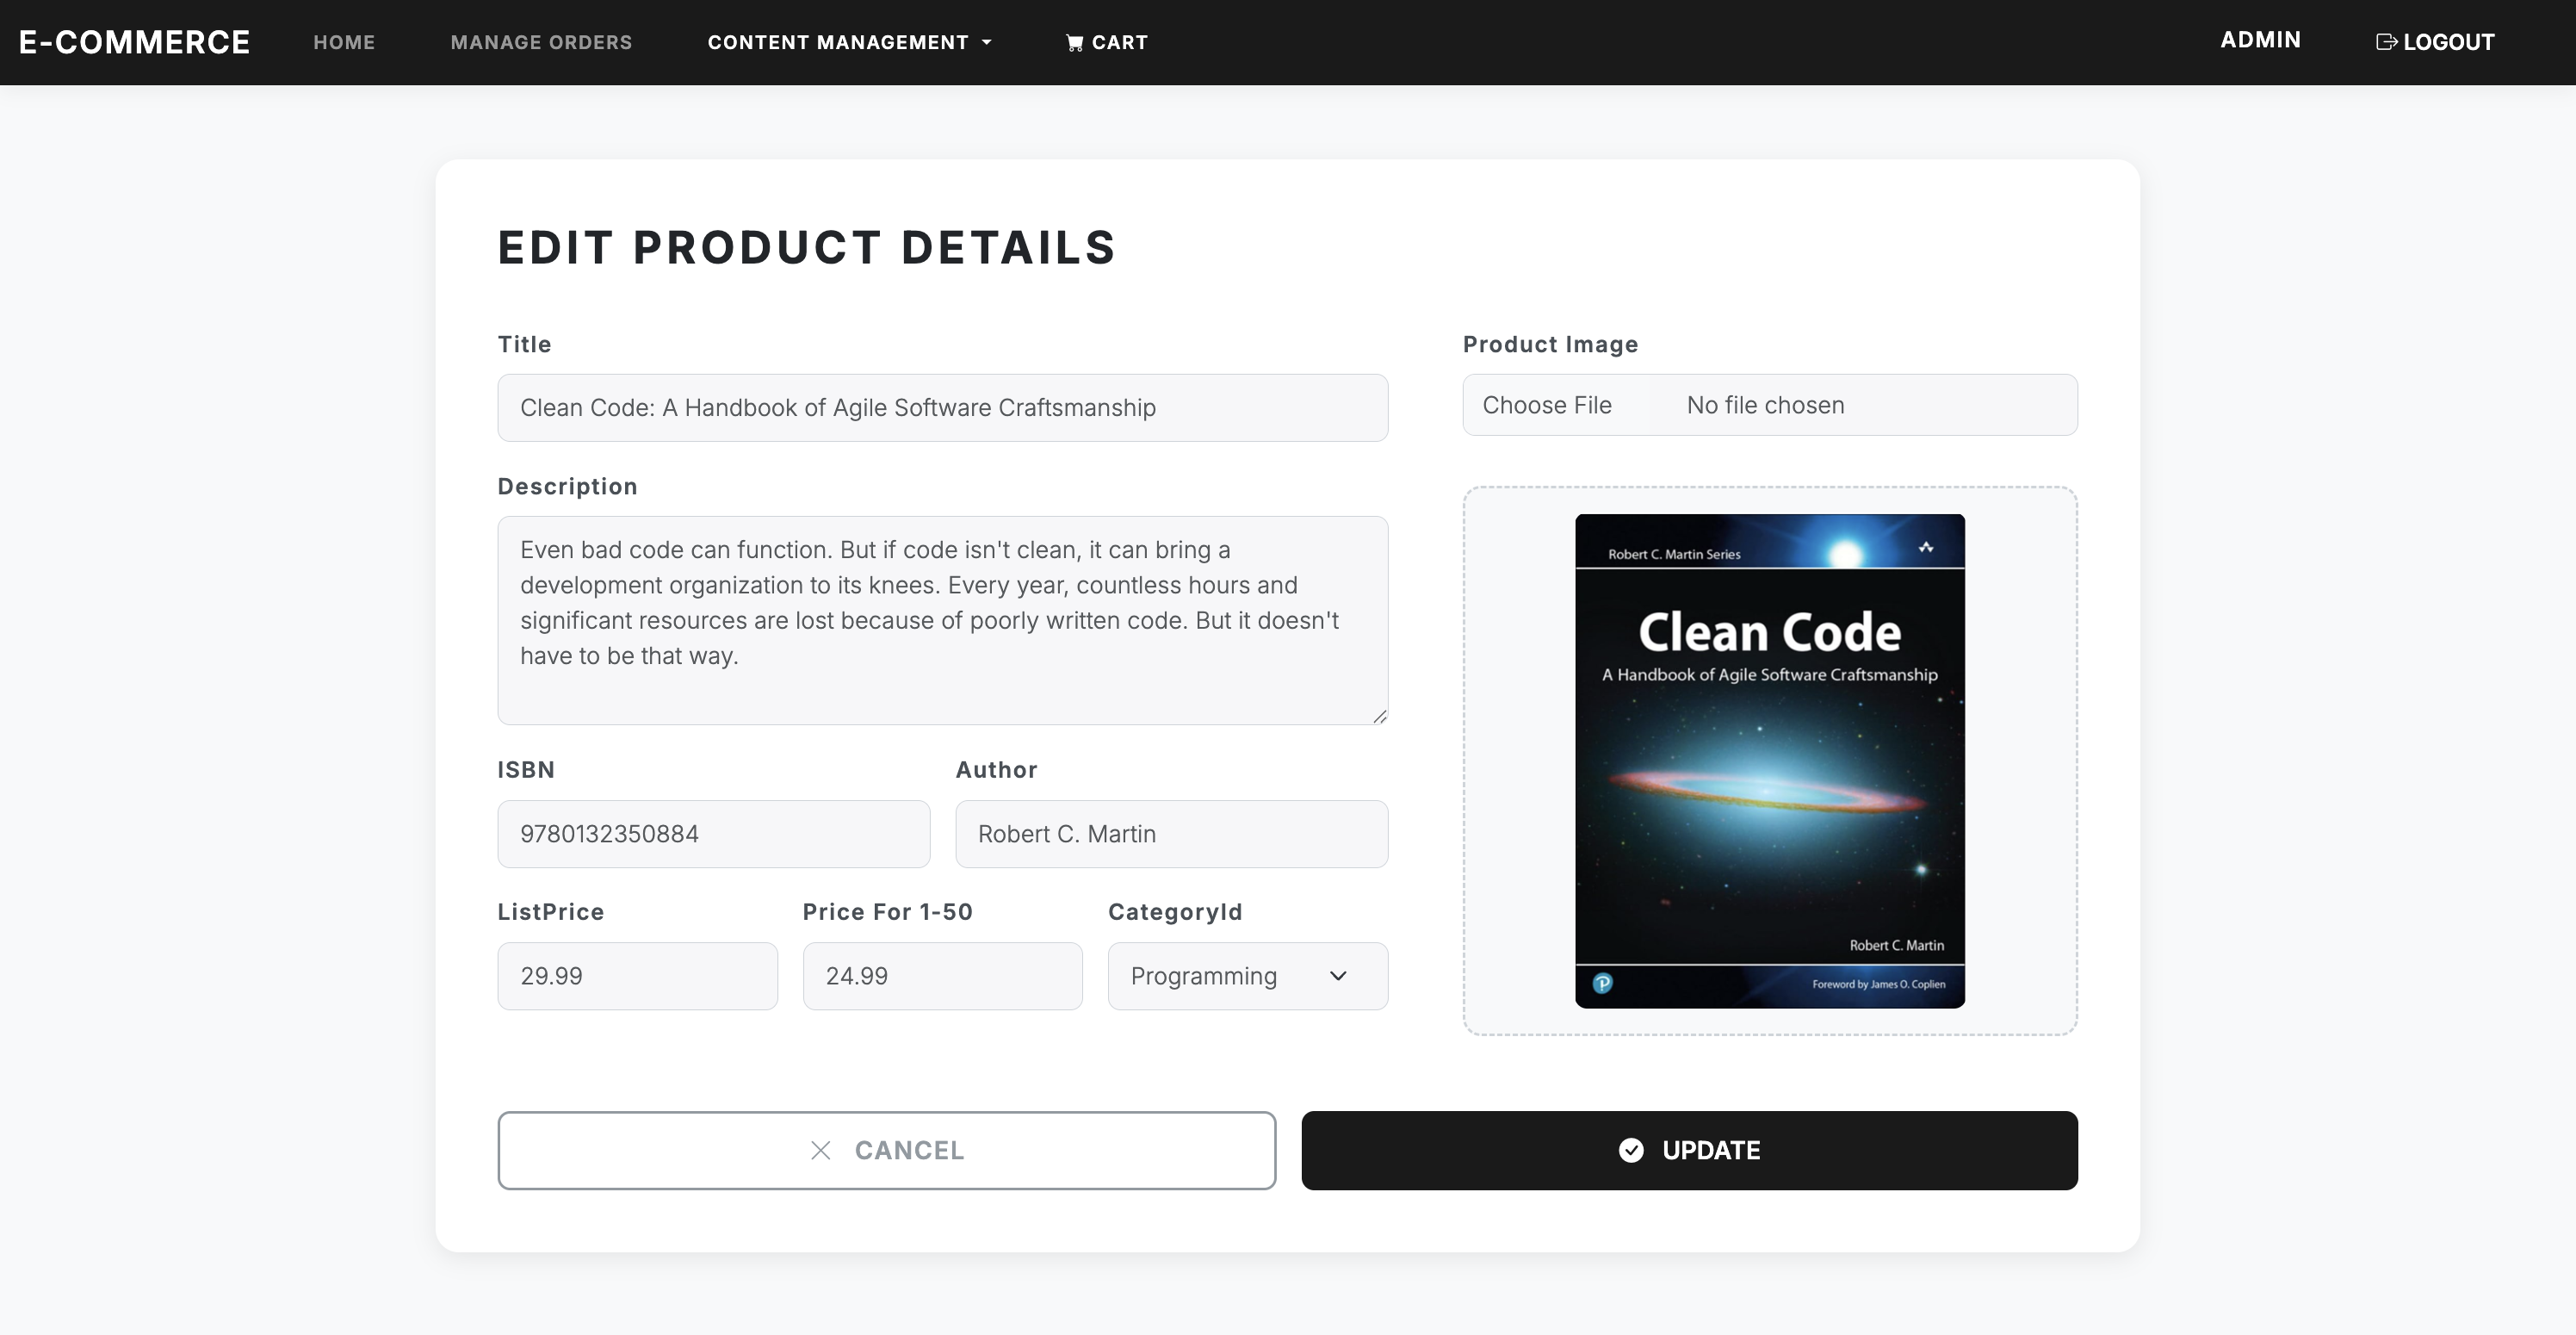
Task: Click the 'ListPrice' field label
Action: [551, 912]
